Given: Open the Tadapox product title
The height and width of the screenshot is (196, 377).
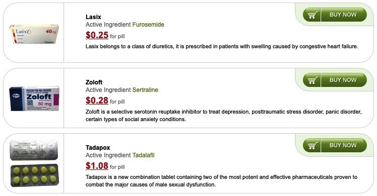Looking at the screenshot, I should [x=98, y=148].
